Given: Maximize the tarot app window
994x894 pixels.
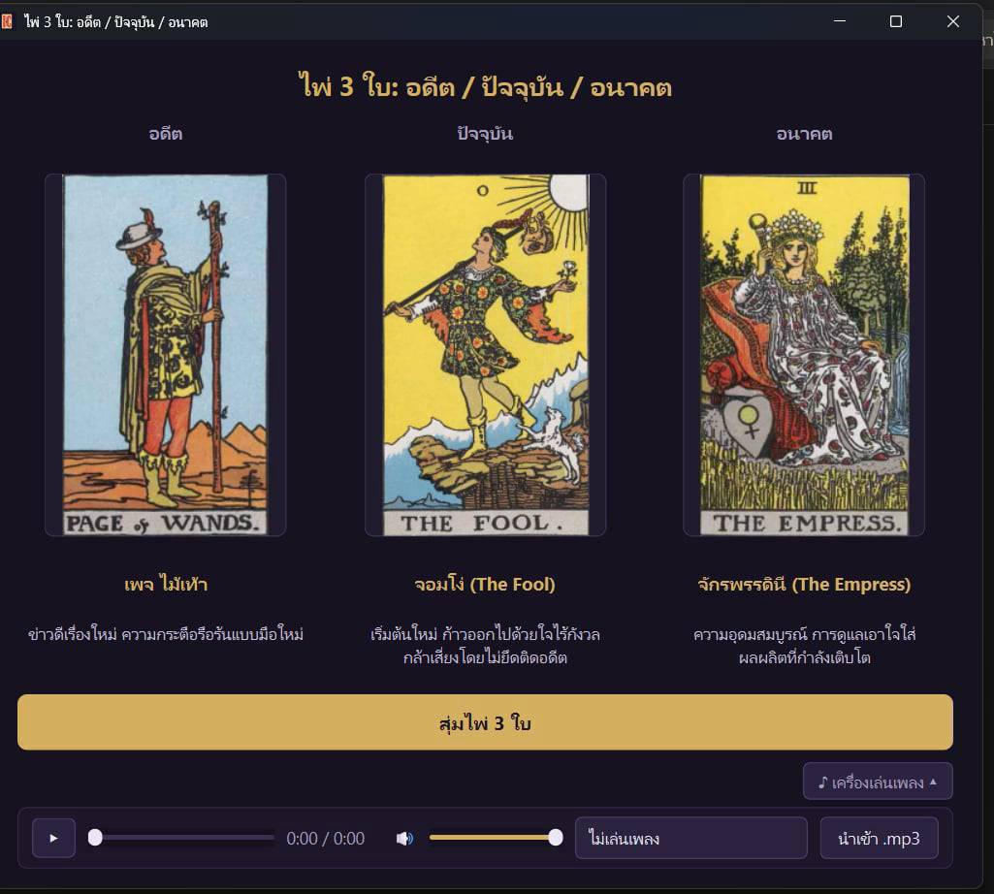Looking at the screenshot, I should tap(896, 21).
